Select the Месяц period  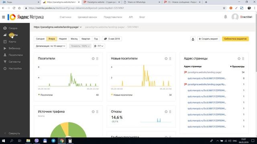[74, 39]
